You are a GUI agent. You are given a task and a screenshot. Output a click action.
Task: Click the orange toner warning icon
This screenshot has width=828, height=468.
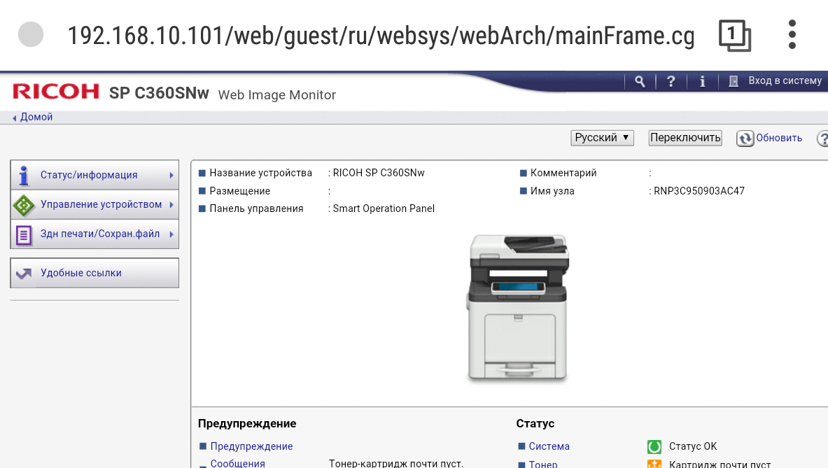pyautogui.click(x=654, y=464)
